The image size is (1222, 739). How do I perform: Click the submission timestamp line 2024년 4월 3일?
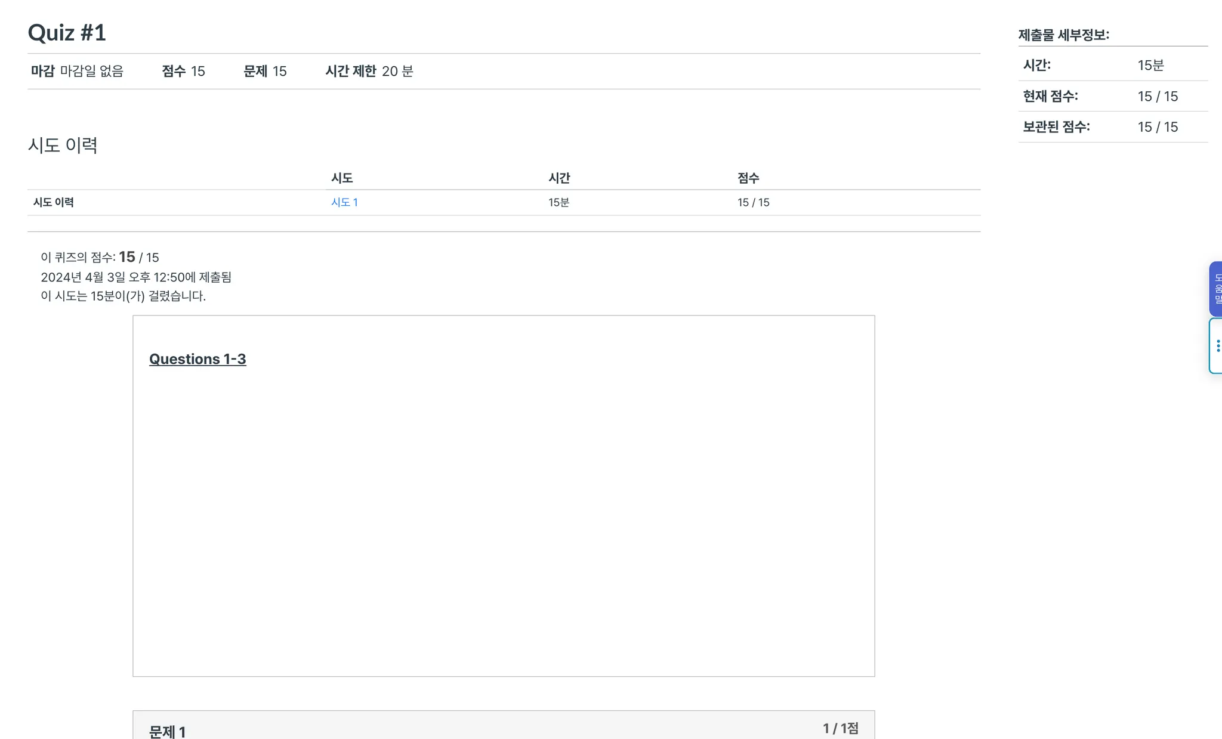(x=136, y=277)
